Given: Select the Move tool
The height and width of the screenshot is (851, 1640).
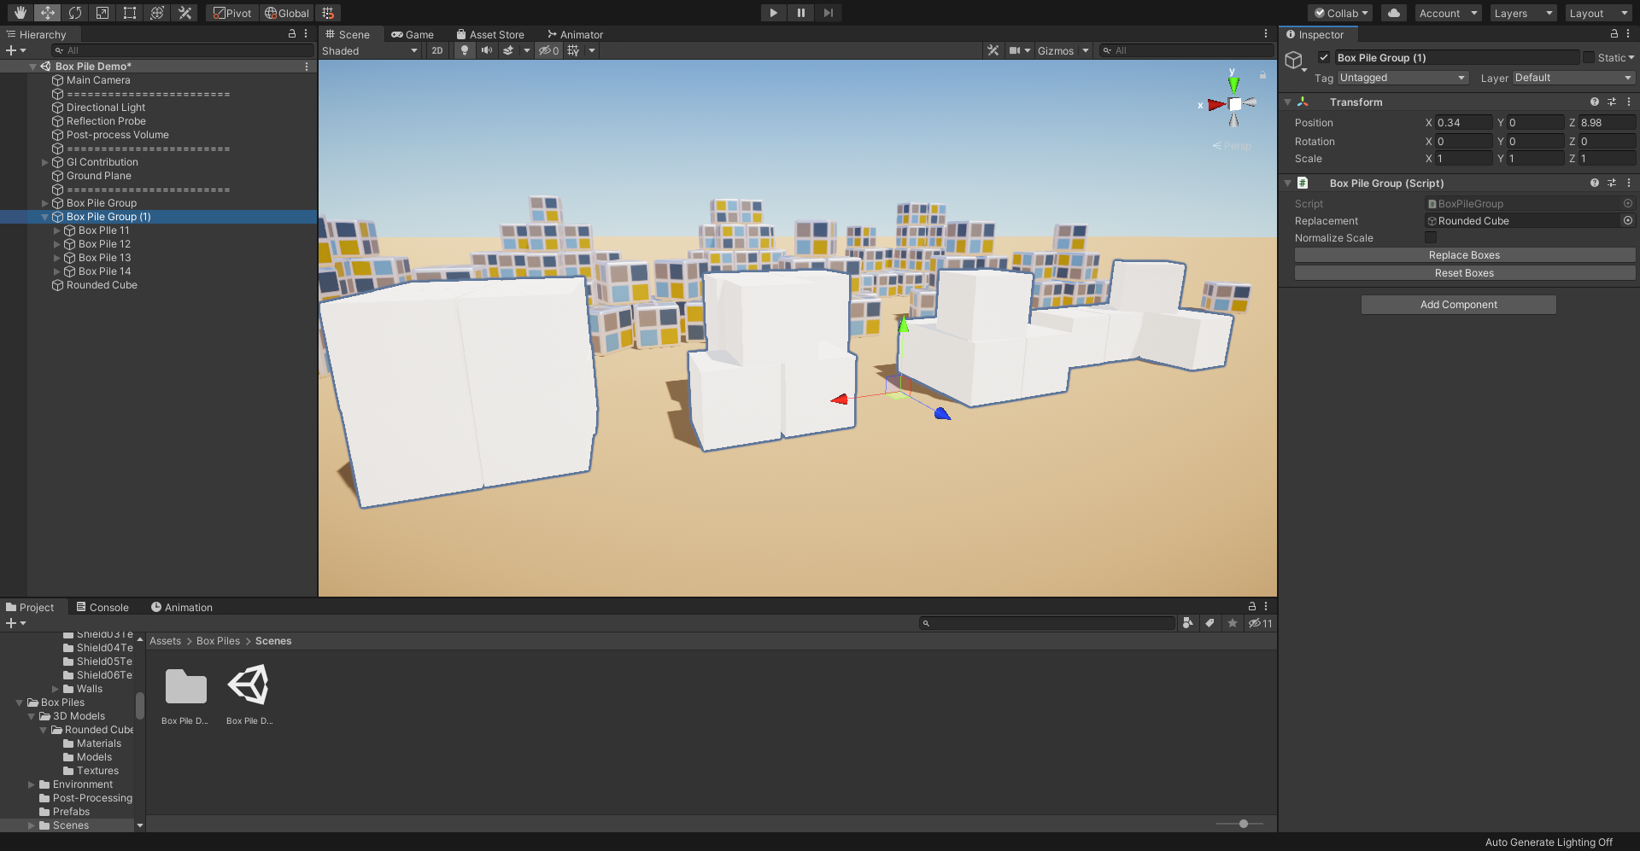Looking at the screenshot, I should 48,13.
